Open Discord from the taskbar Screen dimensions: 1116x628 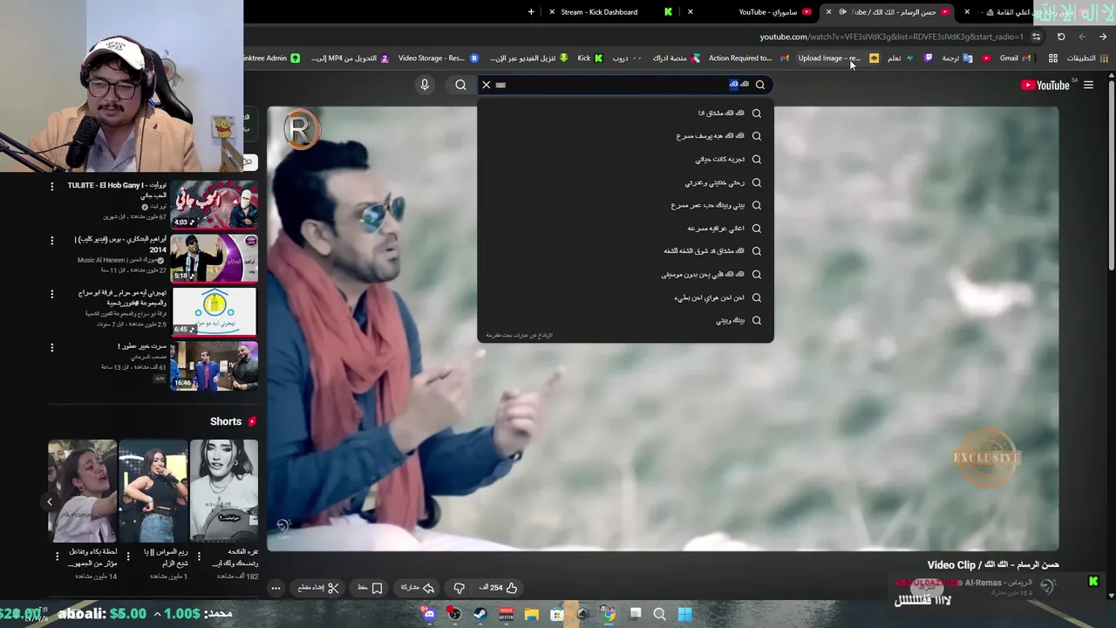click(x=429, y=614)
